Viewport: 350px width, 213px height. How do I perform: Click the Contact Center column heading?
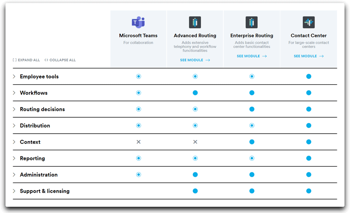pyautogui.click(x=308, y=35)
